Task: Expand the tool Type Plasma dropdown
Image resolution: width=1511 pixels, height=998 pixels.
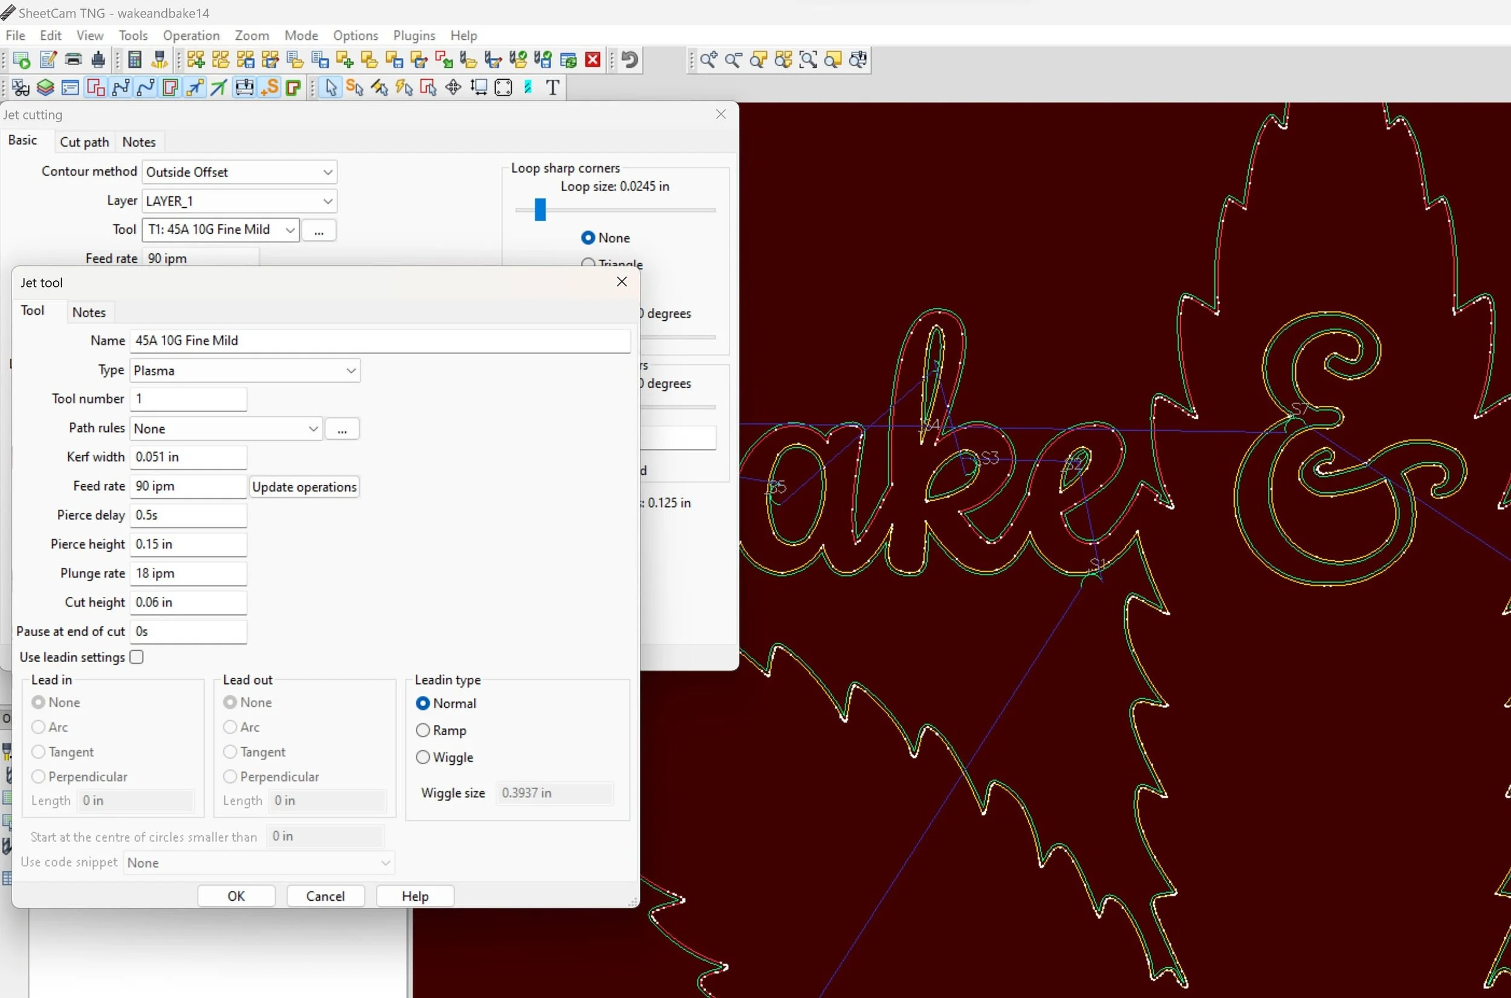Action: click(x=245, y=370)
